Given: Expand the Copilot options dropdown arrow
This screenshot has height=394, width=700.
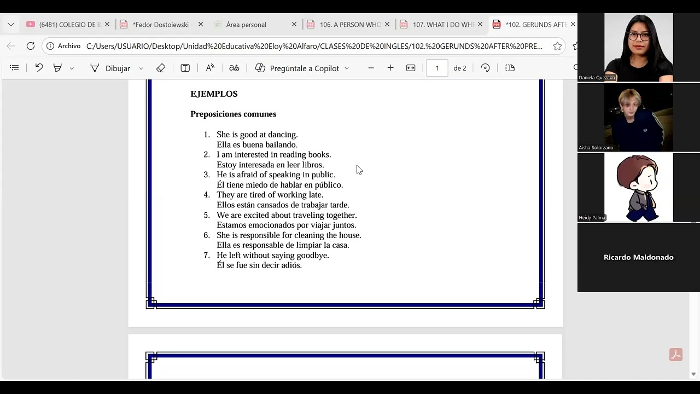Looking at the screenshot, I should (347, 68).
